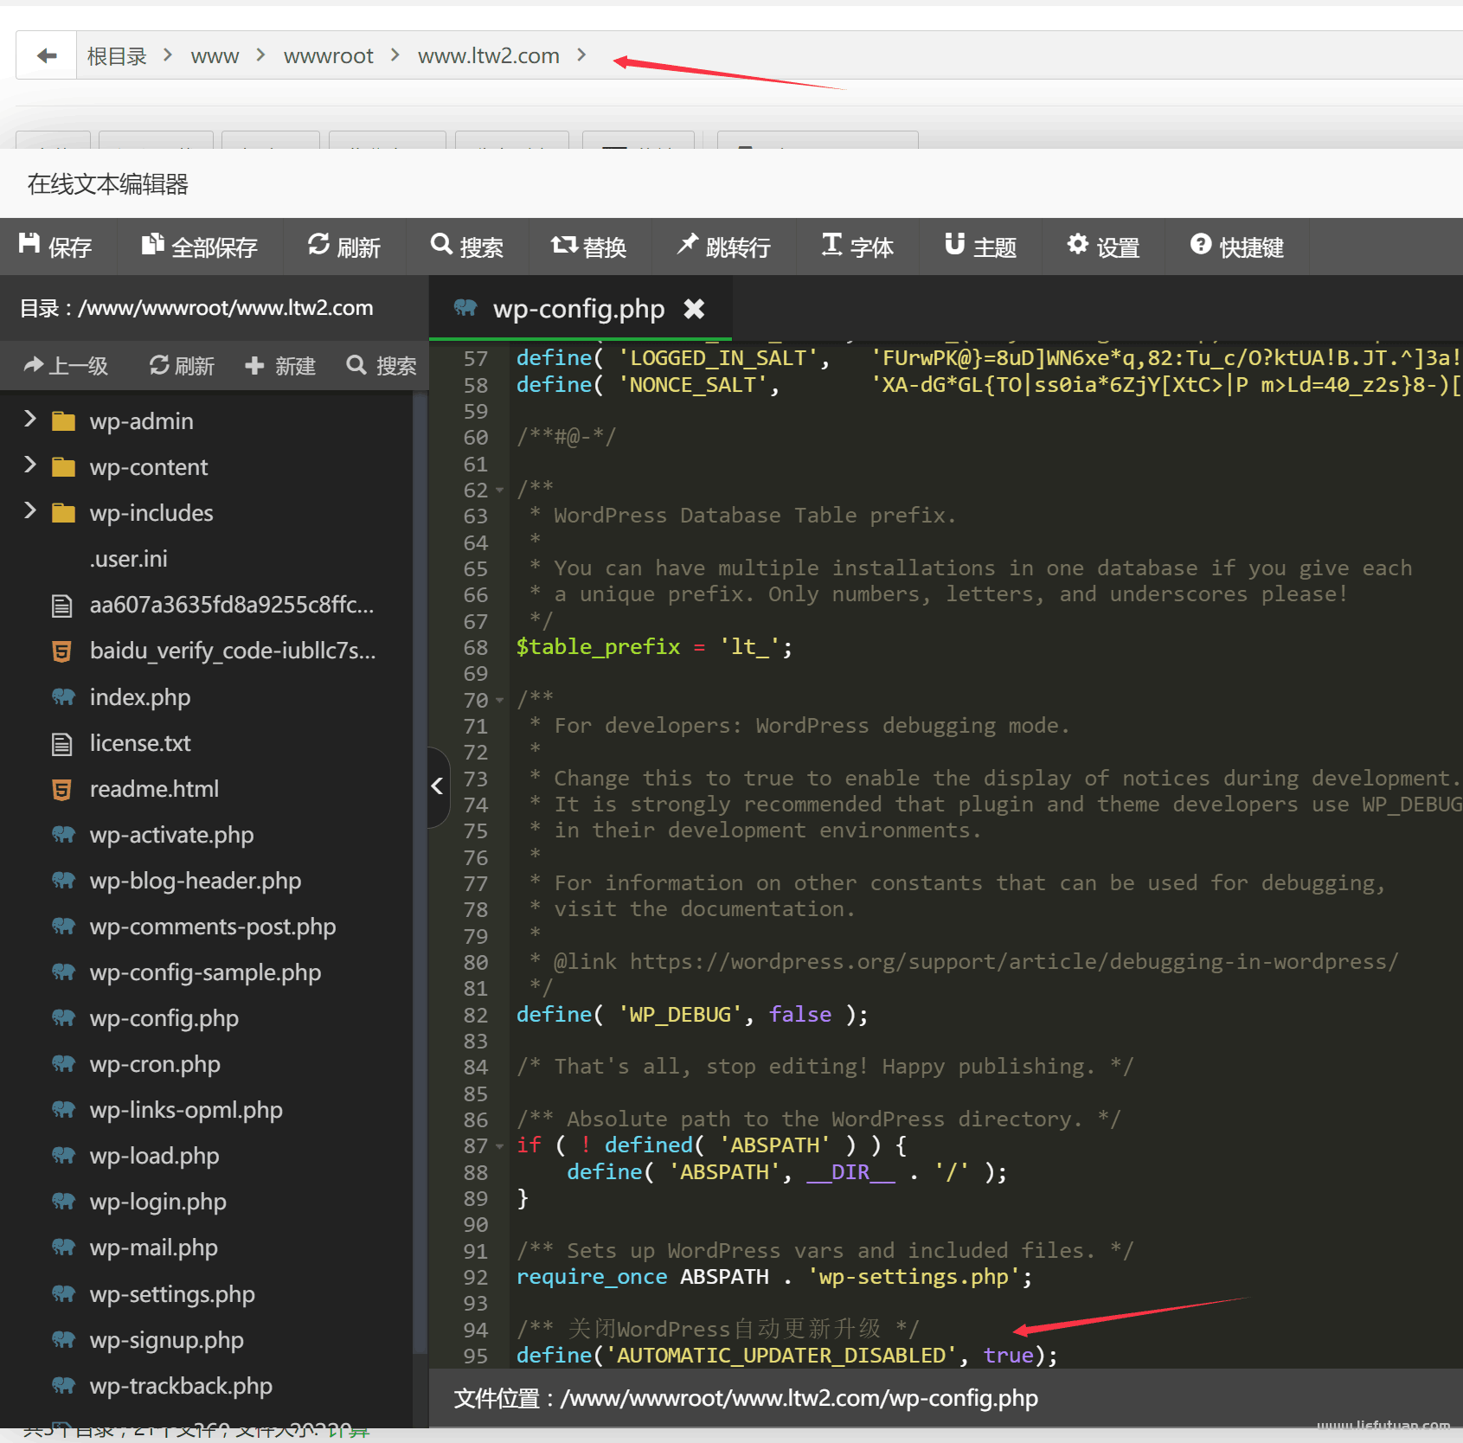Click the 文件位置 path in the status bar

tap(746, 1398)
